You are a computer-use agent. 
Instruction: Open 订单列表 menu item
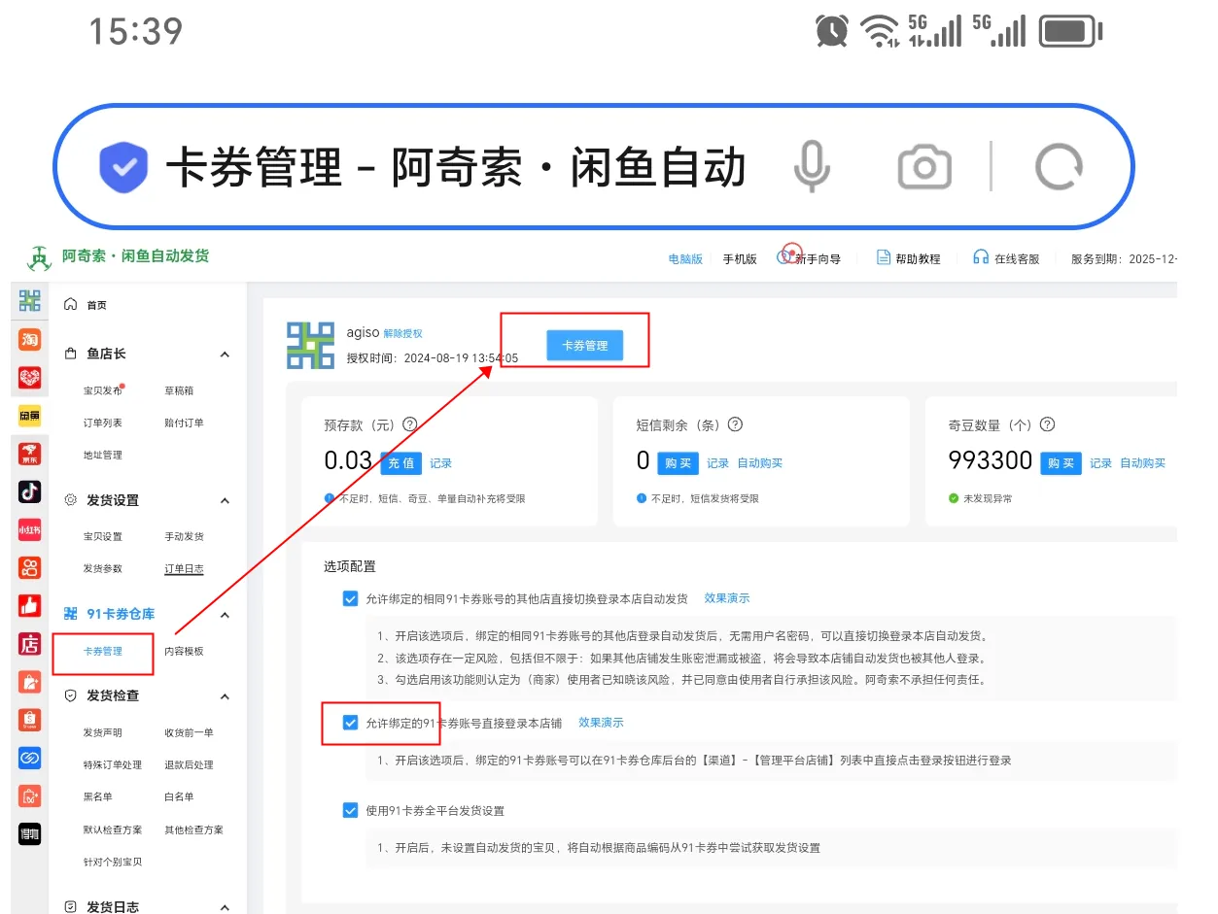(103, 423)
